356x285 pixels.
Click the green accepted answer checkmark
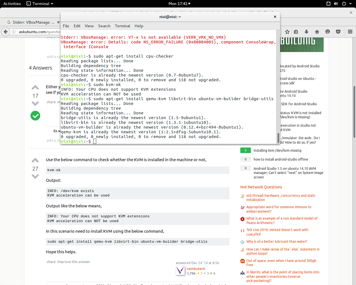[35, 116]
